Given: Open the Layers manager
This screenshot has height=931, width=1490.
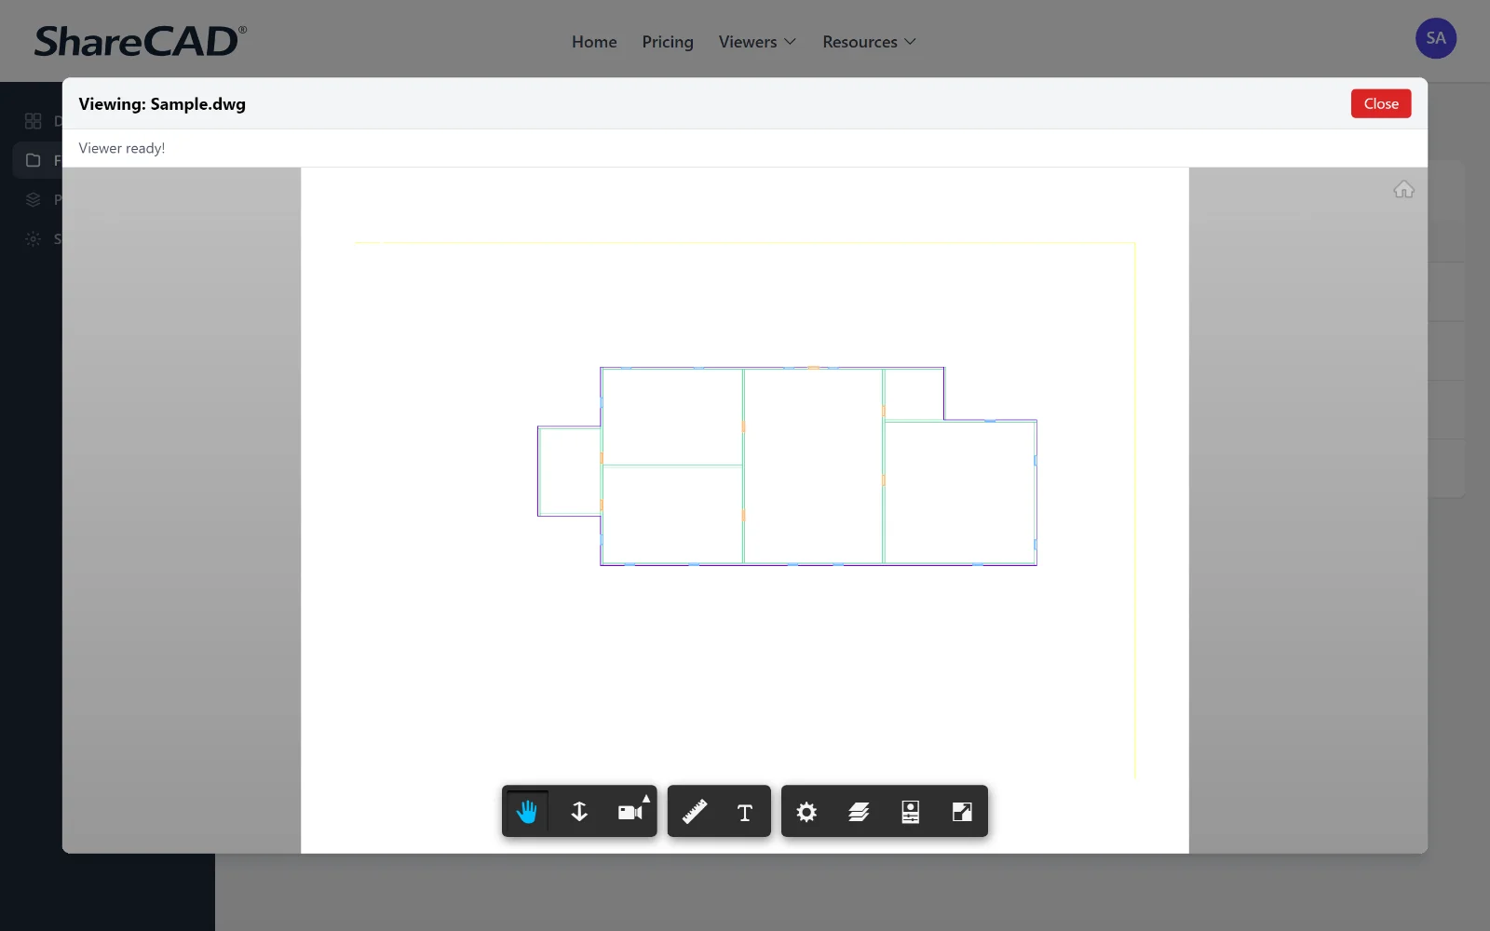Looking at the screenshot, I should 859,812.
